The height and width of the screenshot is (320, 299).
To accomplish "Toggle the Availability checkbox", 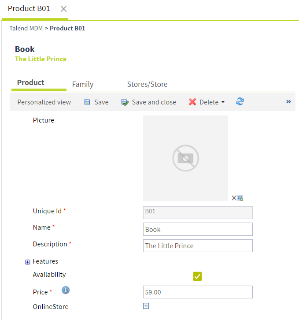I will coord(197,276).
